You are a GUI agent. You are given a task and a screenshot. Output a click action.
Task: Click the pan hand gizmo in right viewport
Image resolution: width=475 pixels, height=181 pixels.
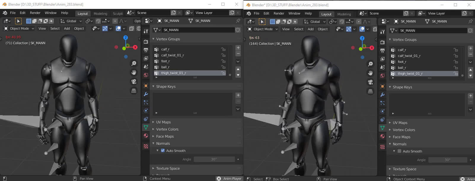click(370, 73)
